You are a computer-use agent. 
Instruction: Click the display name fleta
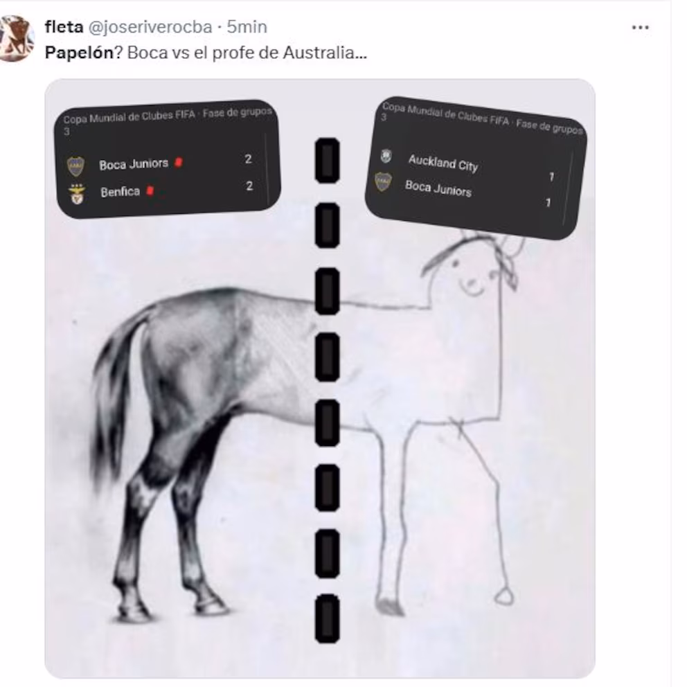(x=64, y=27)
